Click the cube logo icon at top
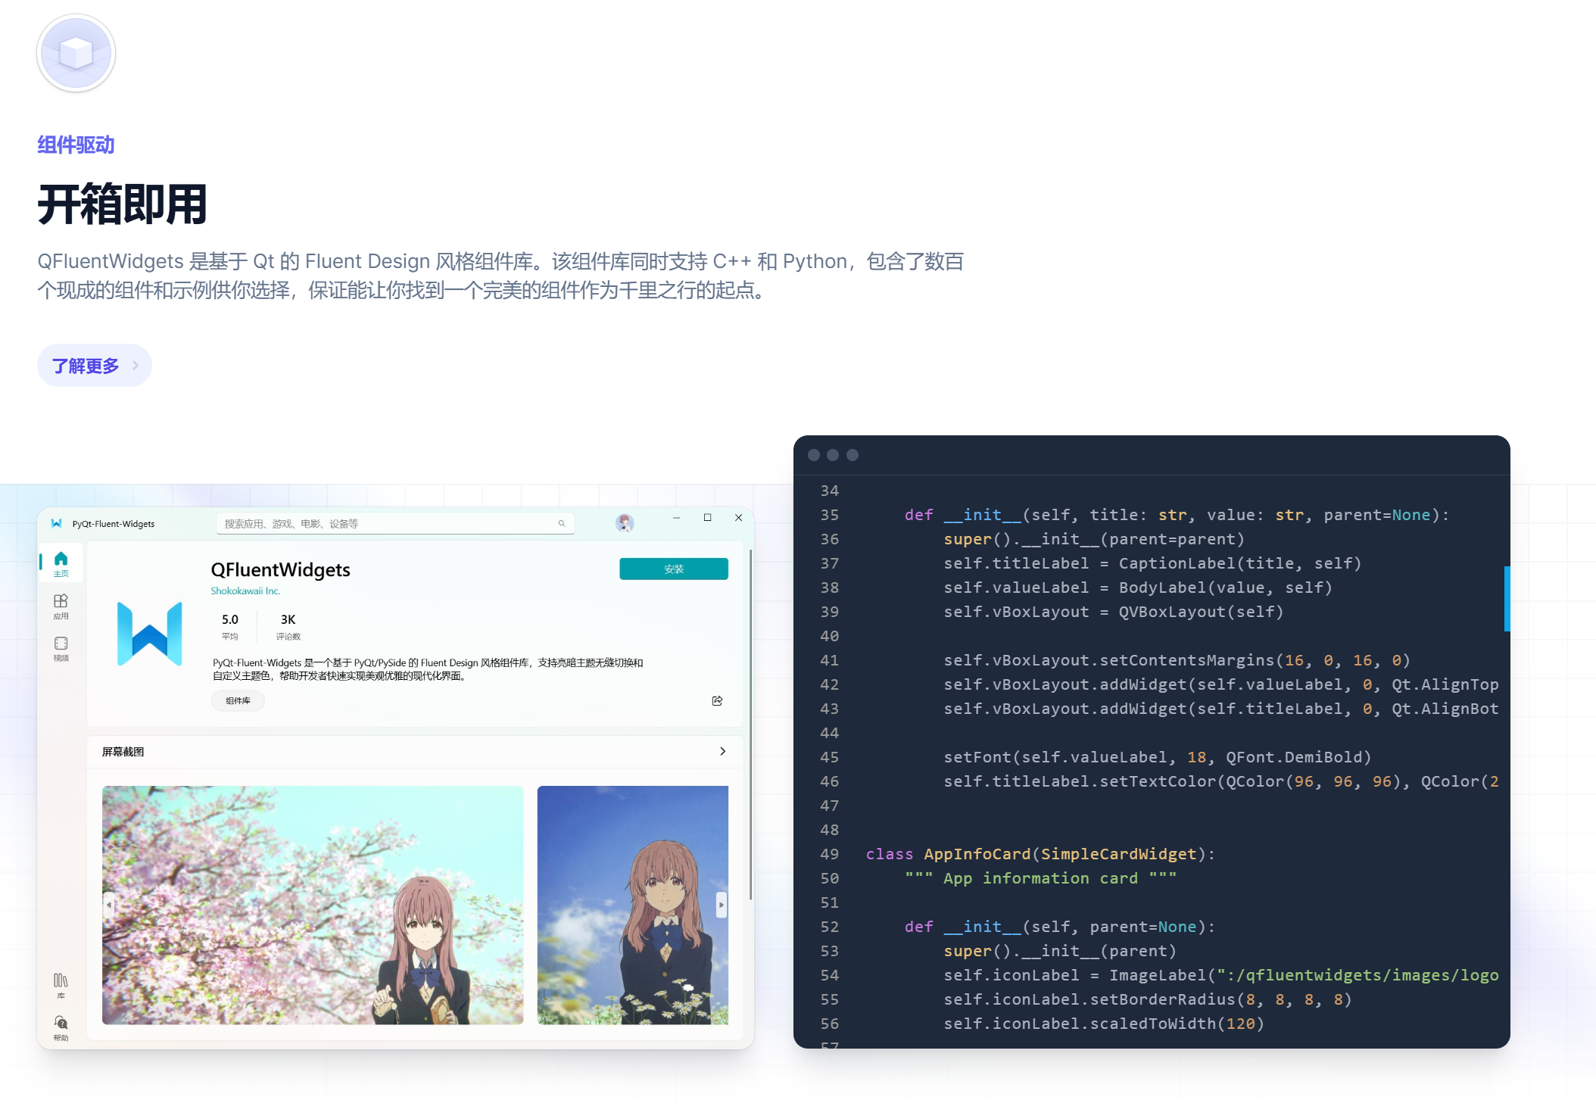1596x1119 pixels. [76, 53]
